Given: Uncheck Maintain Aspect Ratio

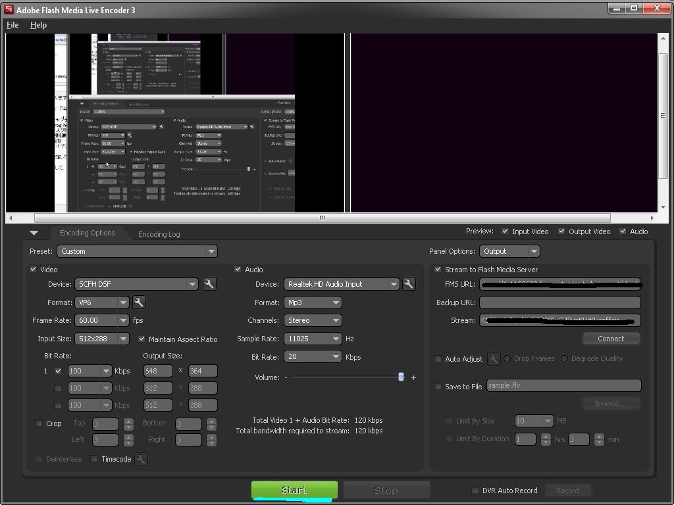Looking at the screenshot, I should pyautogui.click(x=142, y=339).
